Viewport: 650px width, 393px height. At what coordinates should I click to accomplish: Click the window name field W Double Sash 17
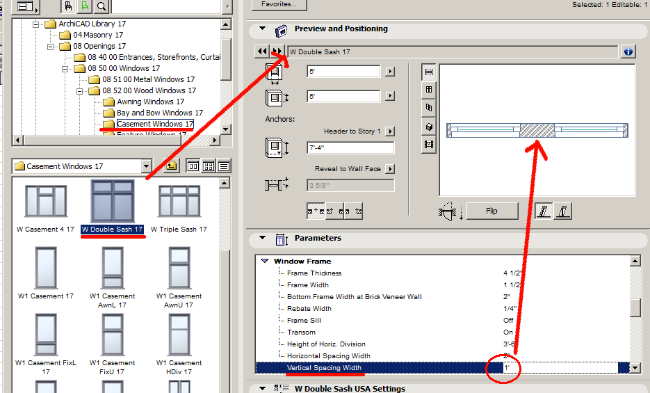(453, 51)
